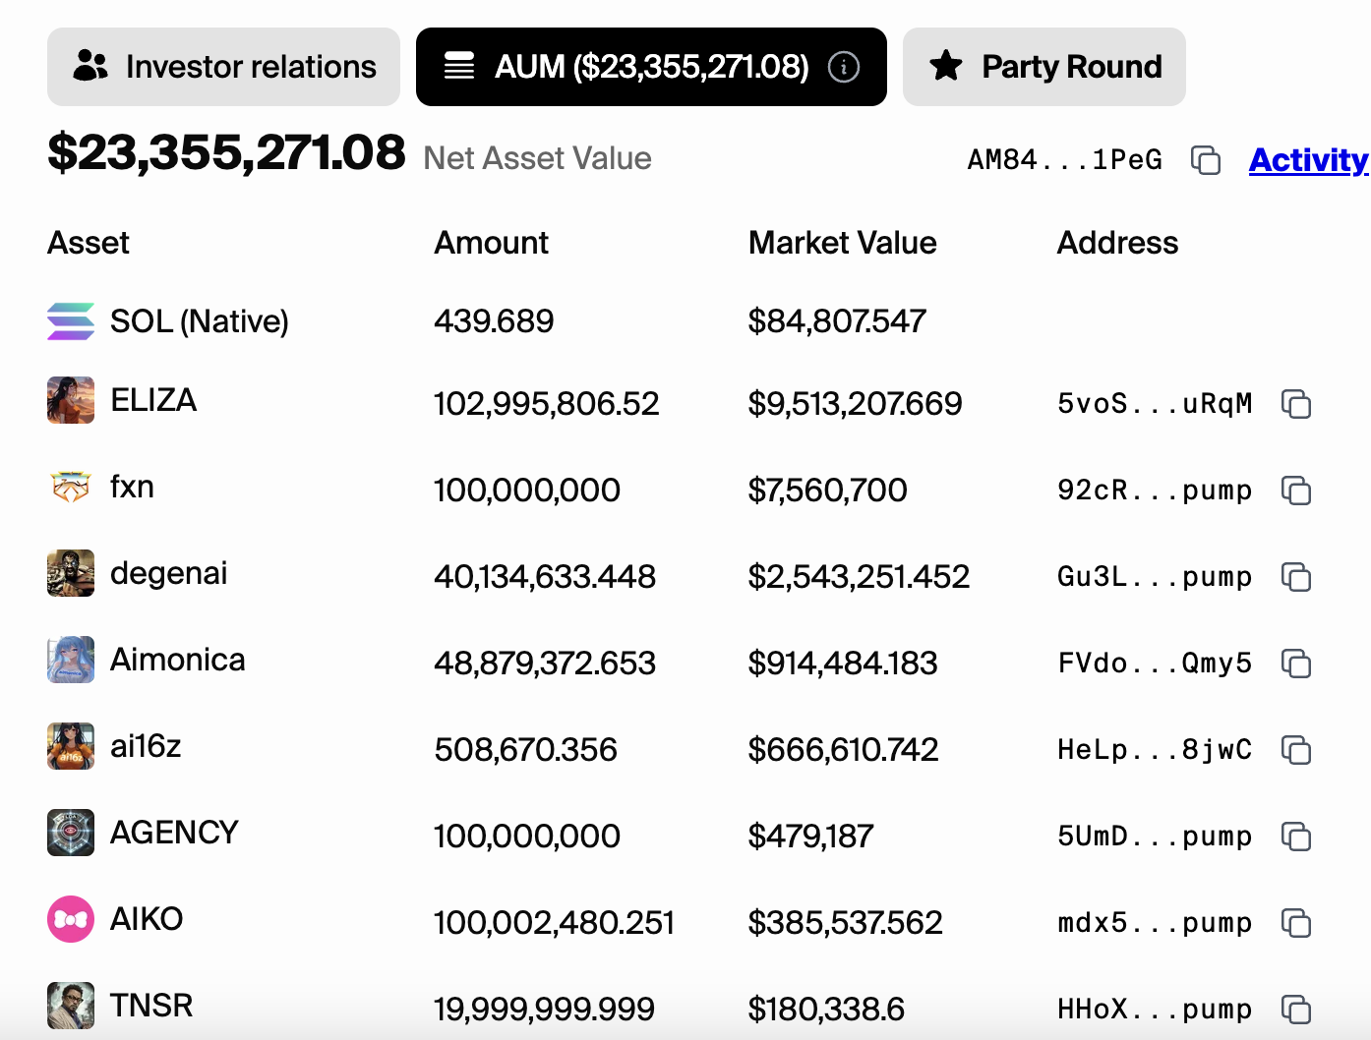The width and height of the screenshot is (1371, 1040).
Task: Copy the ai16z token address
Action: (1296, 750)
